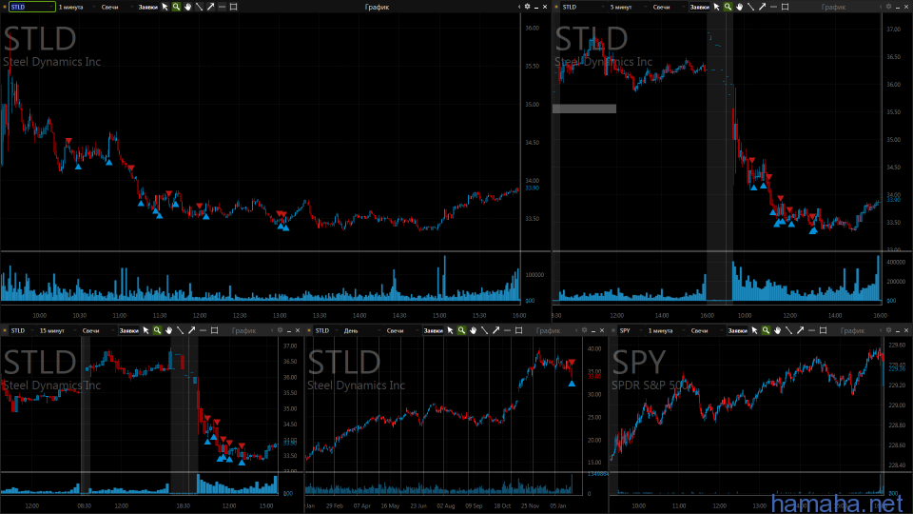Click STLD ticker field in 5-minute chart
The height and width of the screenshot is (514, 913).
click(583, 7)
